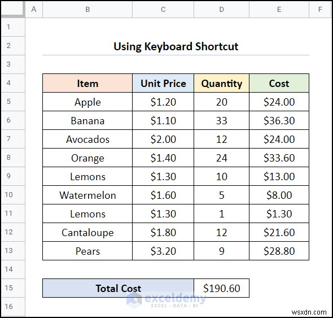Click Pears' cost $28.80

[x=279, y=251]
